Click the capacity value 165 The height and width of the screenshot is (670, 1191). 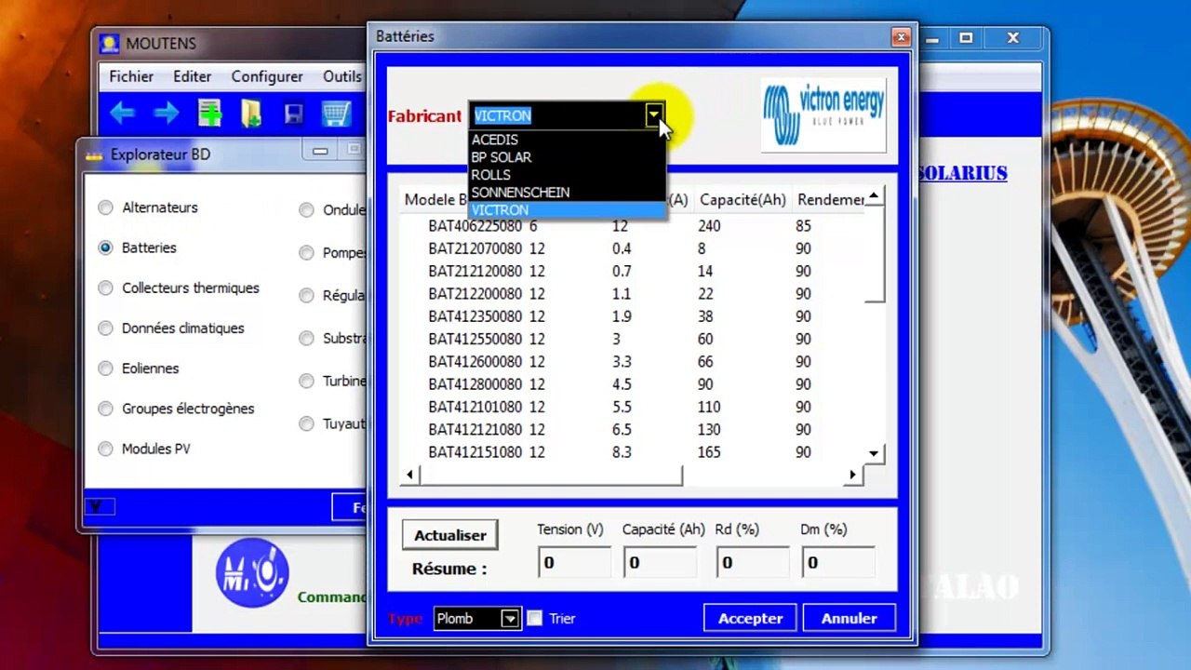pyautogui.click(x=709, y=452)
